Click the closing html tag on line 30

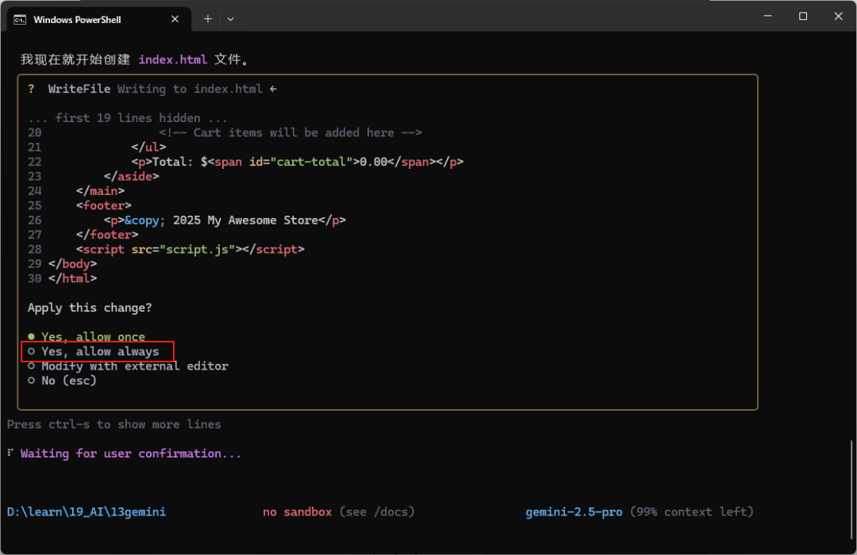tap(73, 278)
